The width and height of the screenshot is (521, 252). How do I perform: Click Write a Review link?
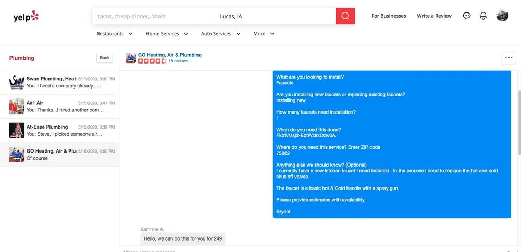pyautogui.click(x=434, y=16)
